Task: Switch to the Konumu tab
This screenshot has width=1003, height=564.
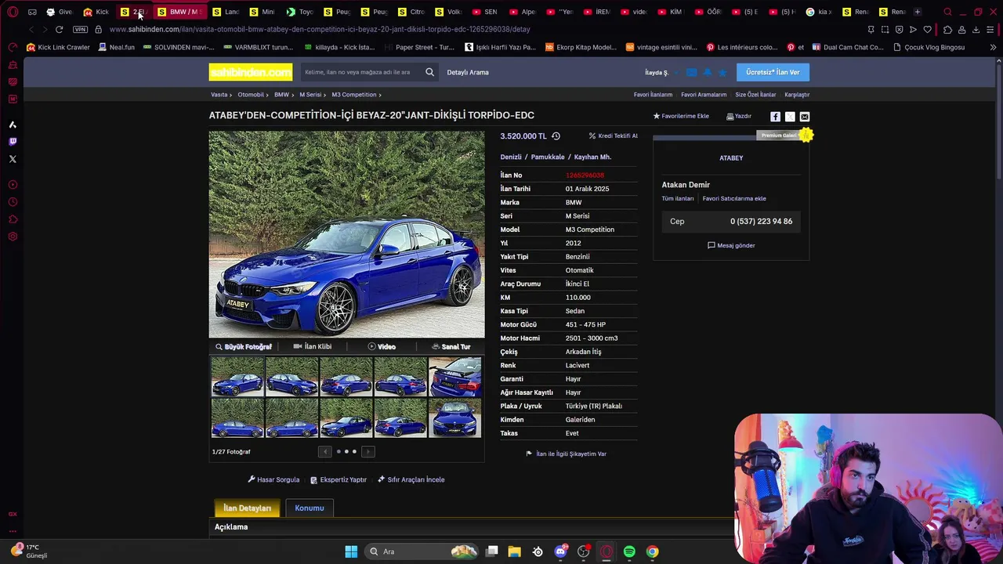Action: (309, 508)
